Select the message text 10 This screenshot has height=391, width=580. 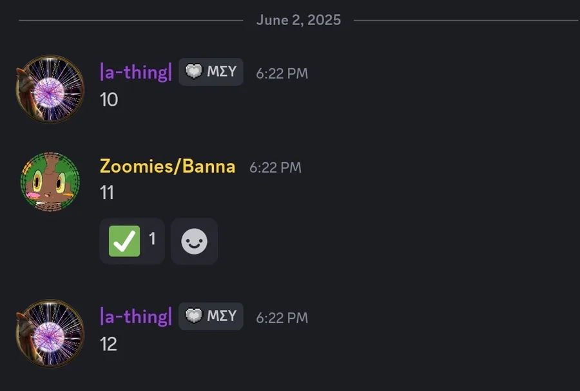point(109,100)
